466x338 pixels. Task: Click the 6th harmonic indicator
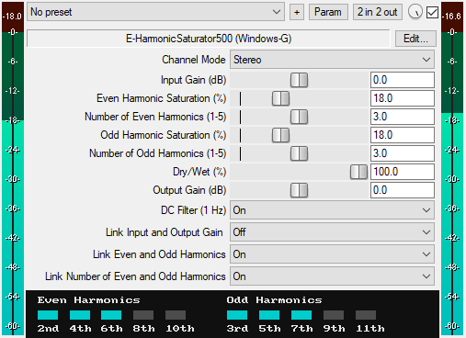pos(111,315)
